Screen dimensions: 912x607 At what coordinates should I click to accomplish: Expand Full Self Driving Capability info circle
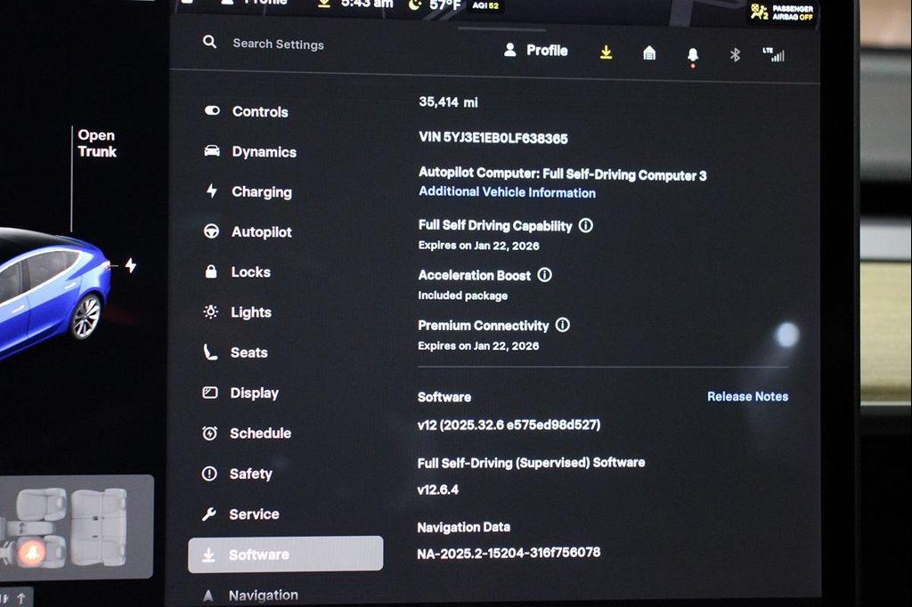coord(585,225)
